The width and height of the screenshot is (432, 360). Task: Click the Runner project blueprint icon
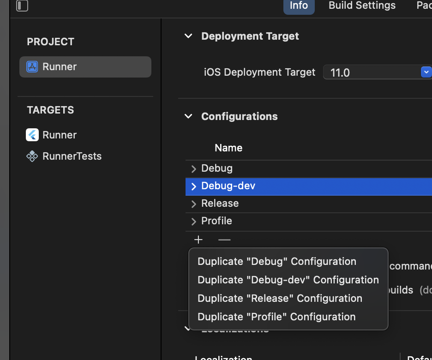click(x=32, y=66)
